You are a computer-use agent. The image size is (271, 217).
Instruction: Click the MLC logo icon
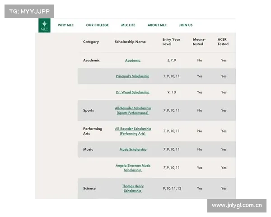point(44,25)
